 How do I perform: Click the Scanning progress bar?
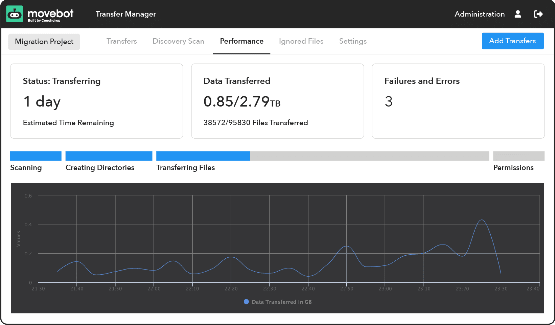[x=36, y=156]
